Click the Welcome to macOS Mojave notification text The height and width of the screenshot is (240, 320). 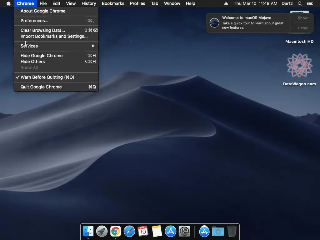pos(247,18)
